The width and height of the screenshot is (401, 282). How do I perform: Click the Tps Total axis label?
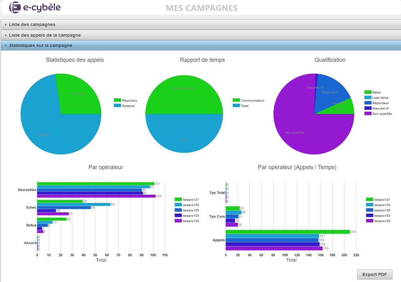pyautogui.click(x=217, y=193)
